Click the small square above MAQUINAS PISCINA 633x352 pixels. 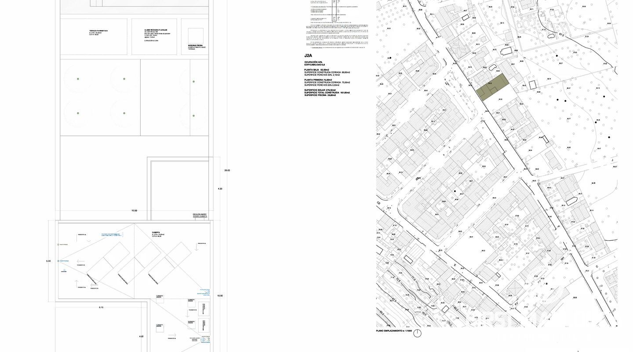pyautogui.click(x=196, y=36)
